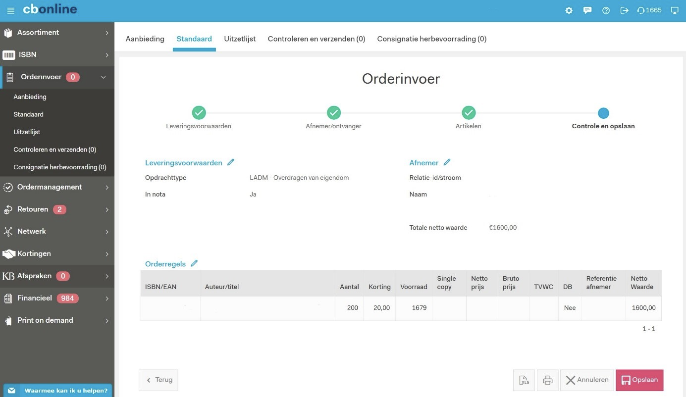Click the monitor screen icon

click(x=675, y=10)
